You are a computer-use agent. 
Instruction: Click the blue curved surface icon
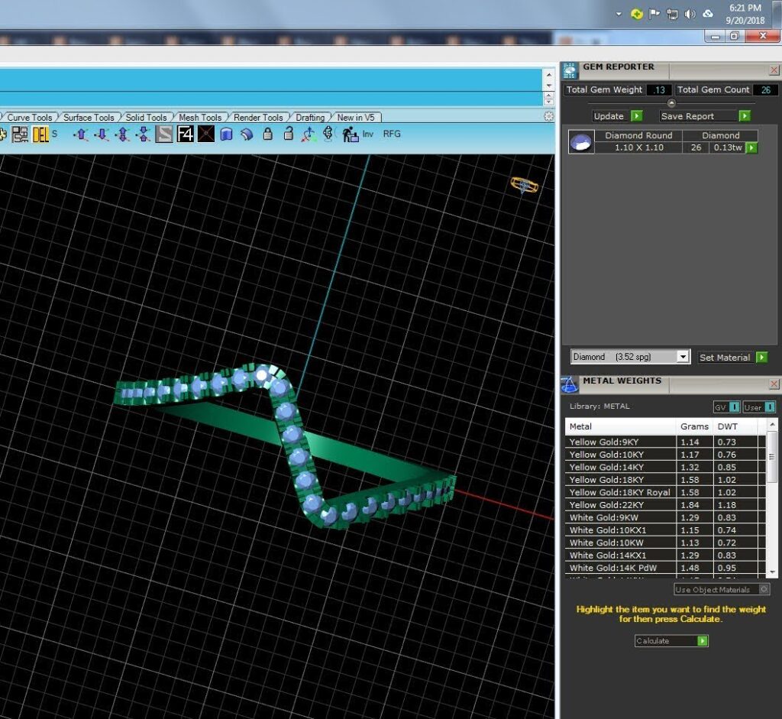click(247, 134)
